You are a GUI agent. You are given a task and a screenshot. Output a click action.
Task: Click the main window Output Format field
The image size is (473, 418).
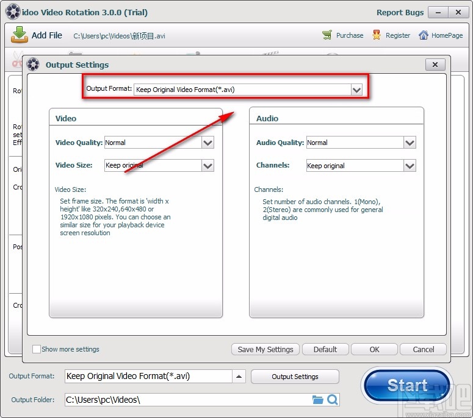(x=148, y=376)
